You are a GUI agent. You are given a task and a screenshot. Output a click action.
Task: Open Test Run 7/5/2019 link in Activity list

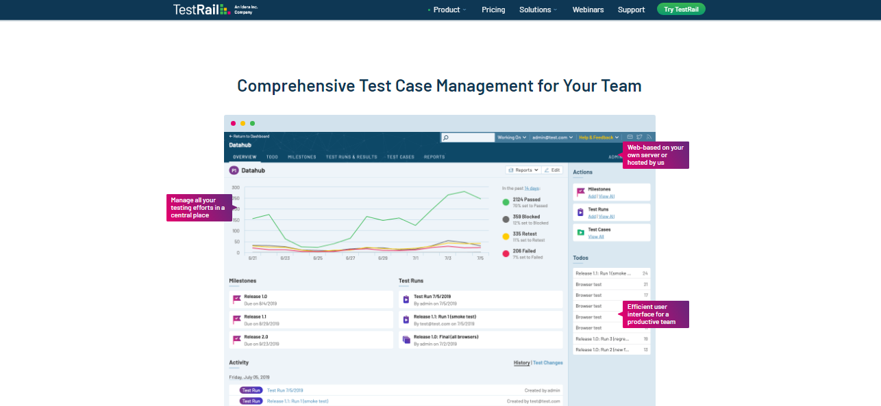[285, 390]
